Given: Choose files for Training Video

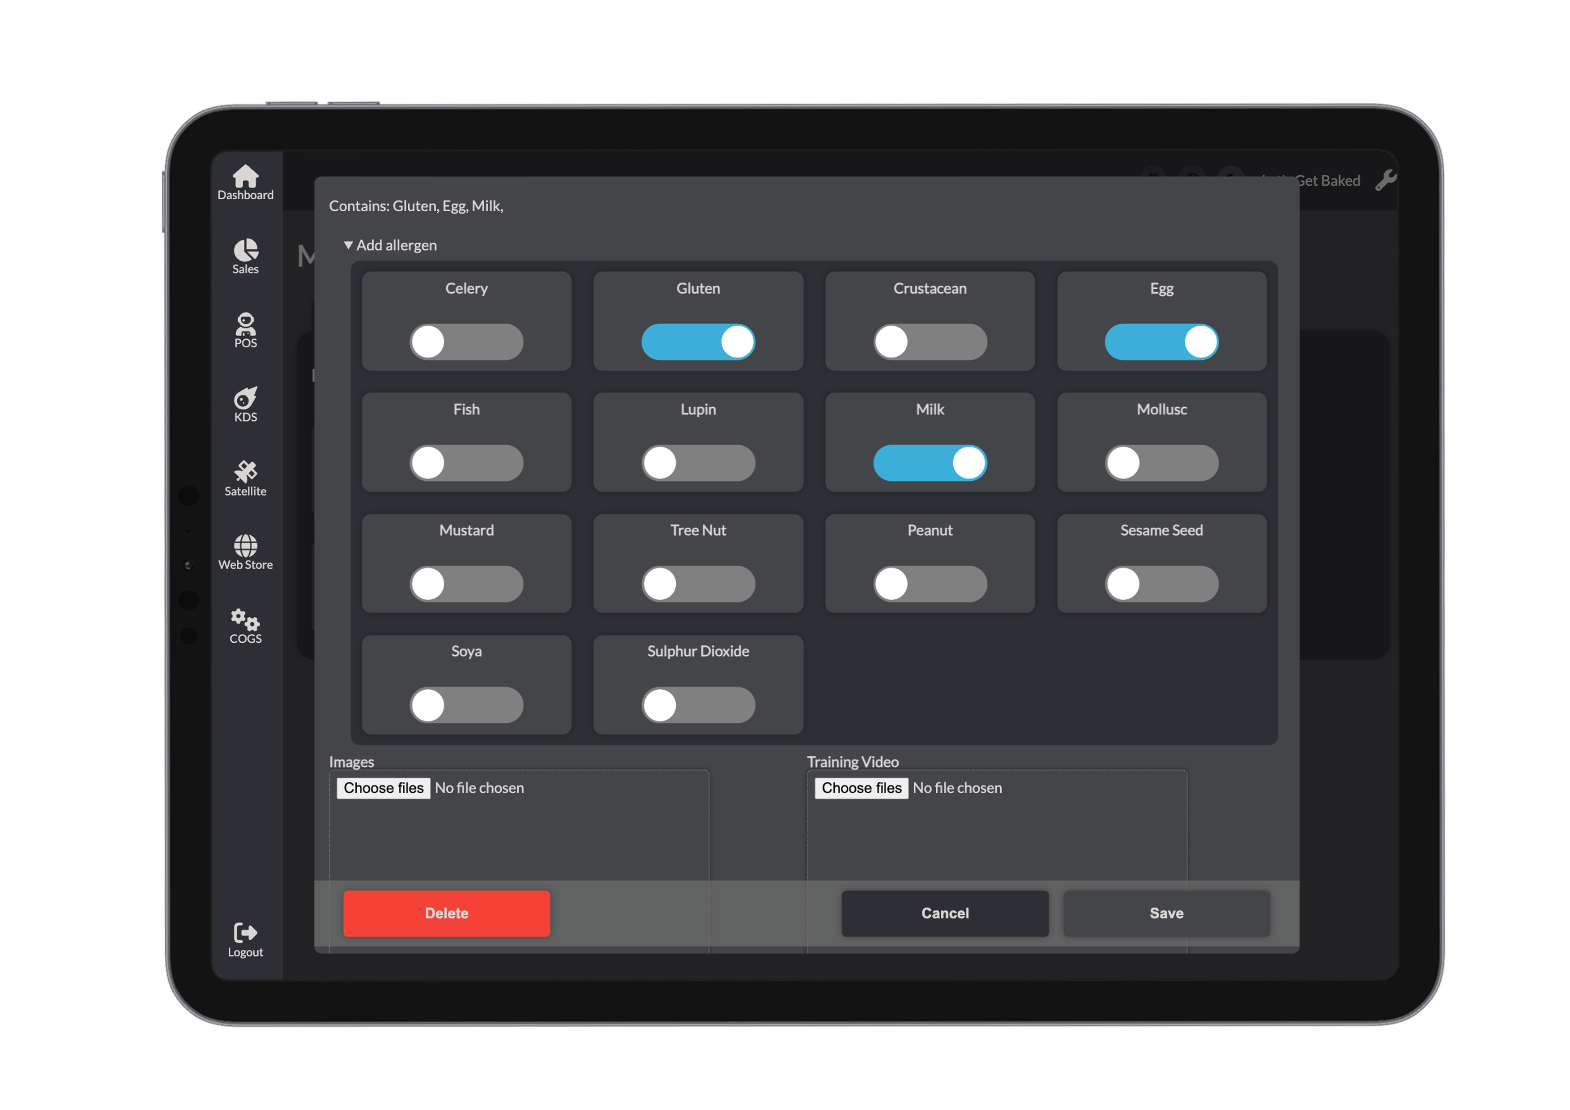Looking at the screenshot, I should coord(862,788).
